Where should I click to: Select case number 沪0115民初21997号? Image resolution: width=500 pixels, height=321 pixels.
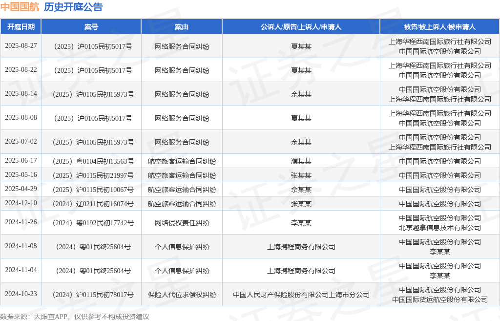tap(93, 175)
